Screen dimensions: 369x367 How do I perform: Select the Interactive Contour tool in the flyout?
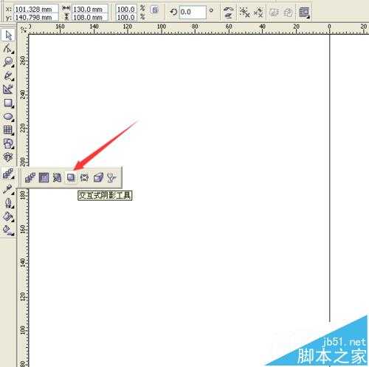coord(44,177)
